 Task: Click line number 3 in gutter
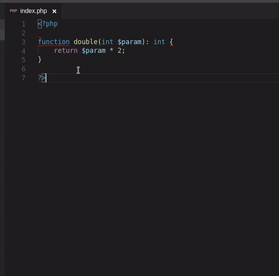coord(24,42)
